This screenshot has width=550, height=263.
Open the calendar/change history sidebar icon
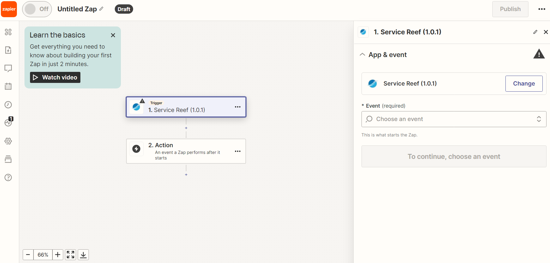coord(8,86)
